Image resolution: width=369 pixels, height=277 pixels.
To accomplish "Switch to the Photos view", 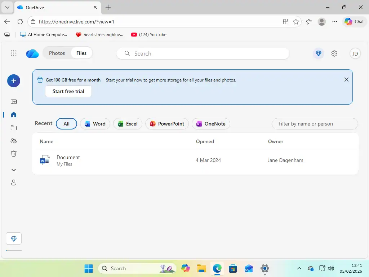I will 57,53.
